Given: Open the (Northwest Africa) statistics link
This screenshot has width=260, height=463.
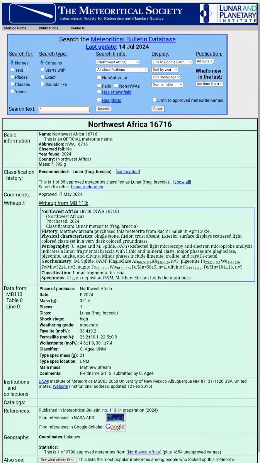Looking at the screenshot, I should pos(144,452).
